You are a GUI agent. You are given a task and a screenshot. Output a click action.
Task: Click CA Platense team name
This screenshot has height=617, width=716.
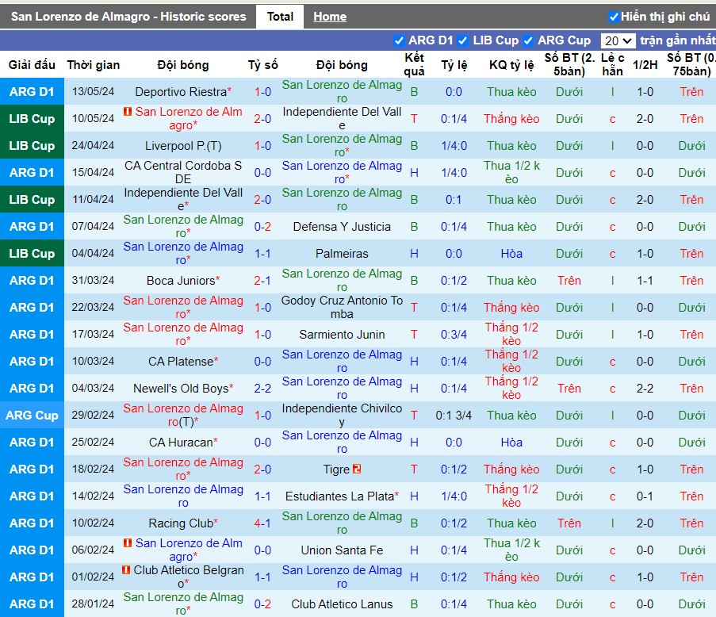[181, 362]
